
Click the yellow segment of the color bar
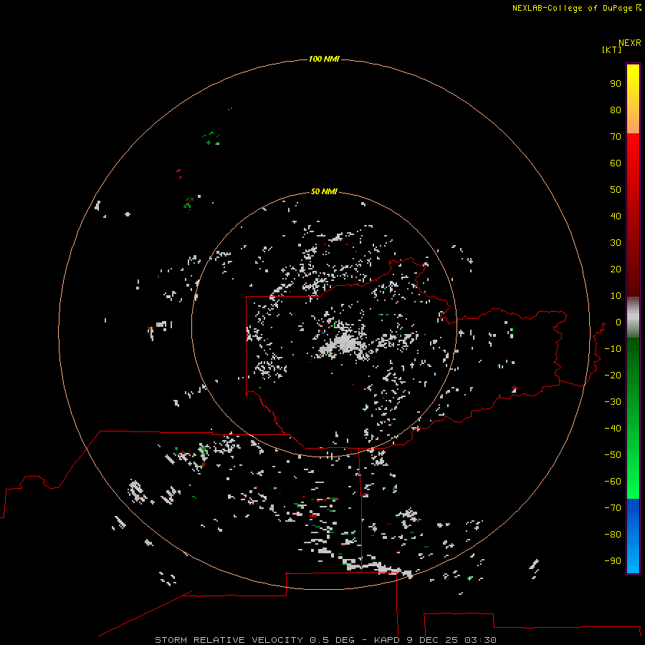[x=633, y=99]
